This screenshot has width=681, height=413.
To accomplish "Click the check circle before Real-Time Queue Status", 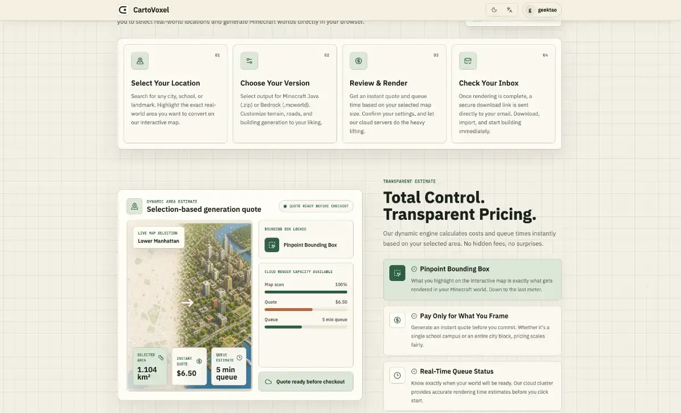I will 414,372.
